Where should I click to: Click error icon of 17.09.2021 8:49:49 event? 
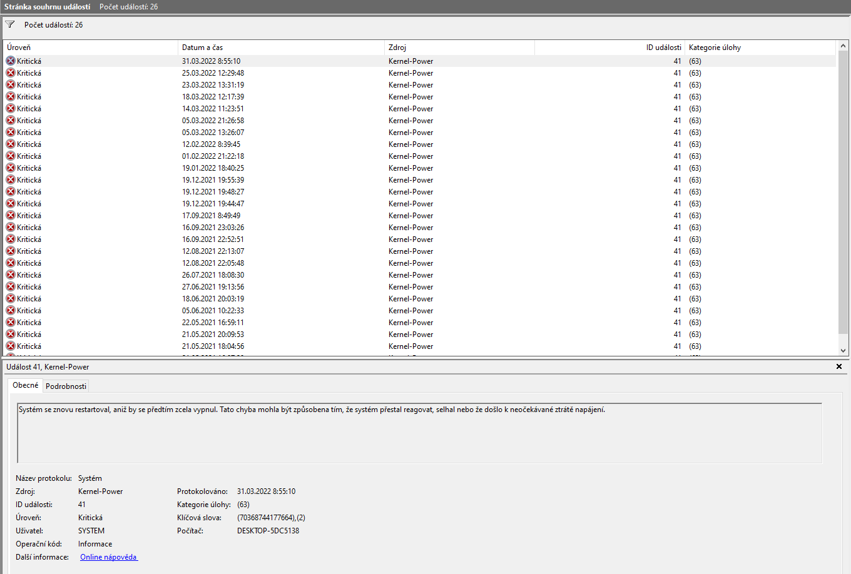coord(11,215)
